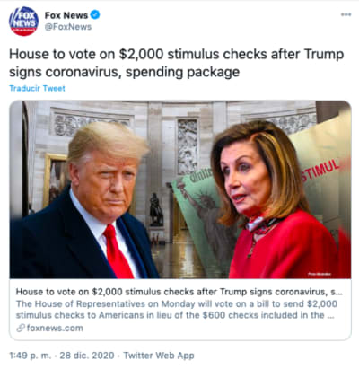359x369 pixels.
Task: Click the gray card description text
Action: coord(177,310)
